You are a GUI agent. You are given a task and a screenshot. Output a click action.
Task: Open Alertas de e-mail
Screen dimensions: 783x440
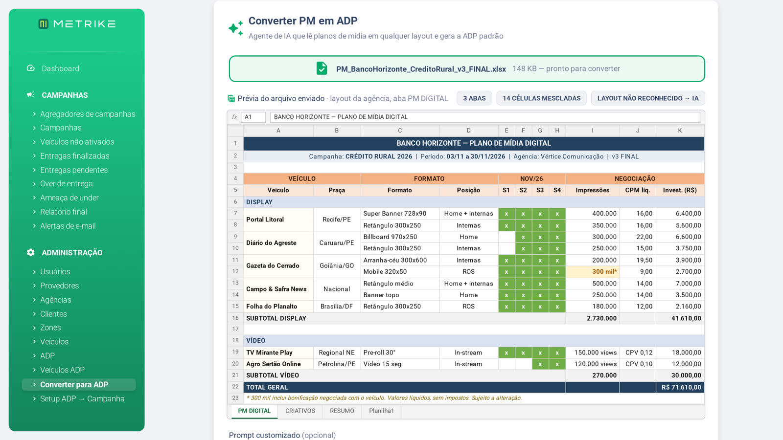68,226
